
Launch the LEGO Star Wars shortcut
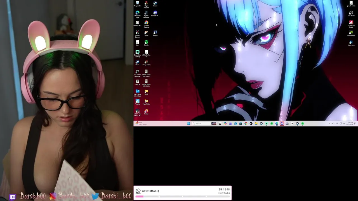click(x=137, y=112)
